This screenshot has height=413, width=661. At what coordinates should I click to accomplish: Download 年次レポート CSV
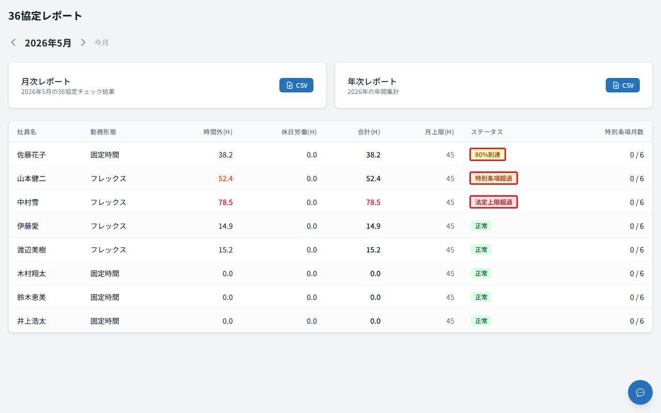click(623, 85)
